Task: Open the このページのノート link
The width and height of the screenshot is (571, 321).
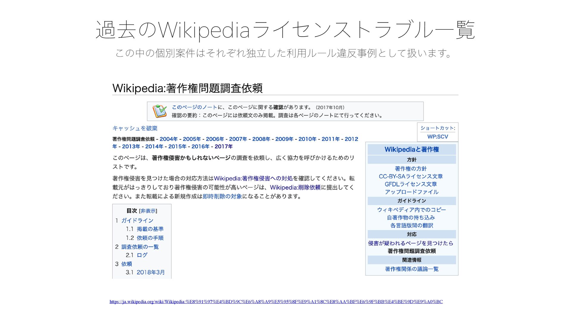Action: (x=194, y=107)
